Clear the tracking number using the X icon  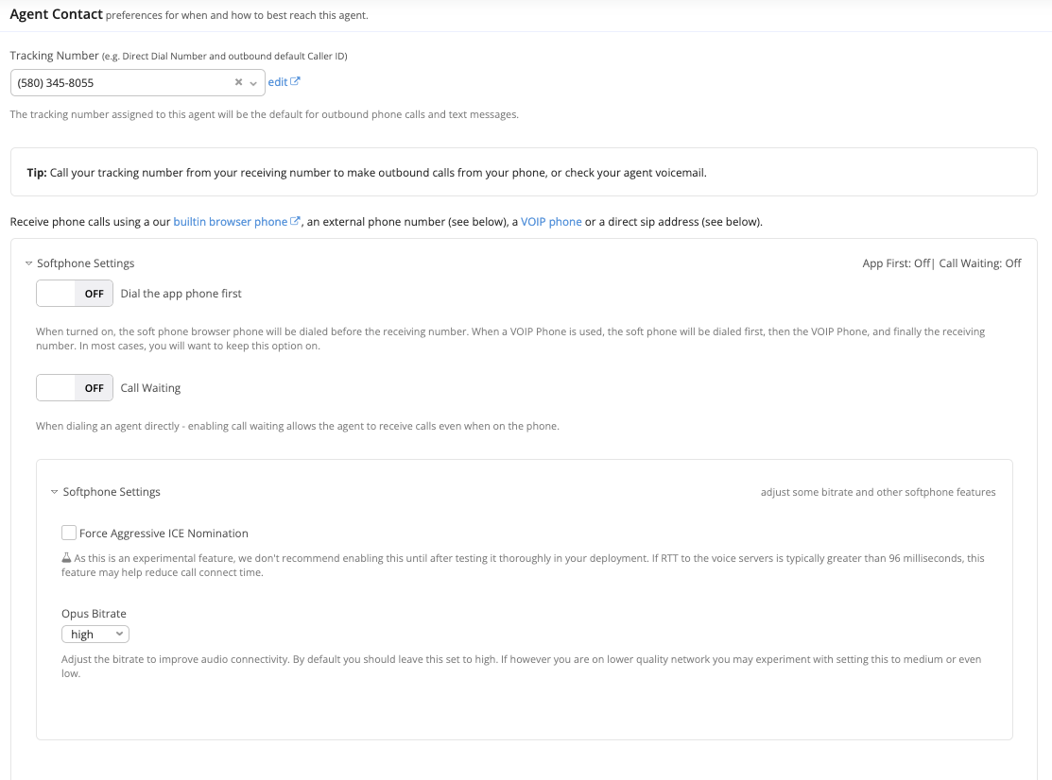(239, 82)
